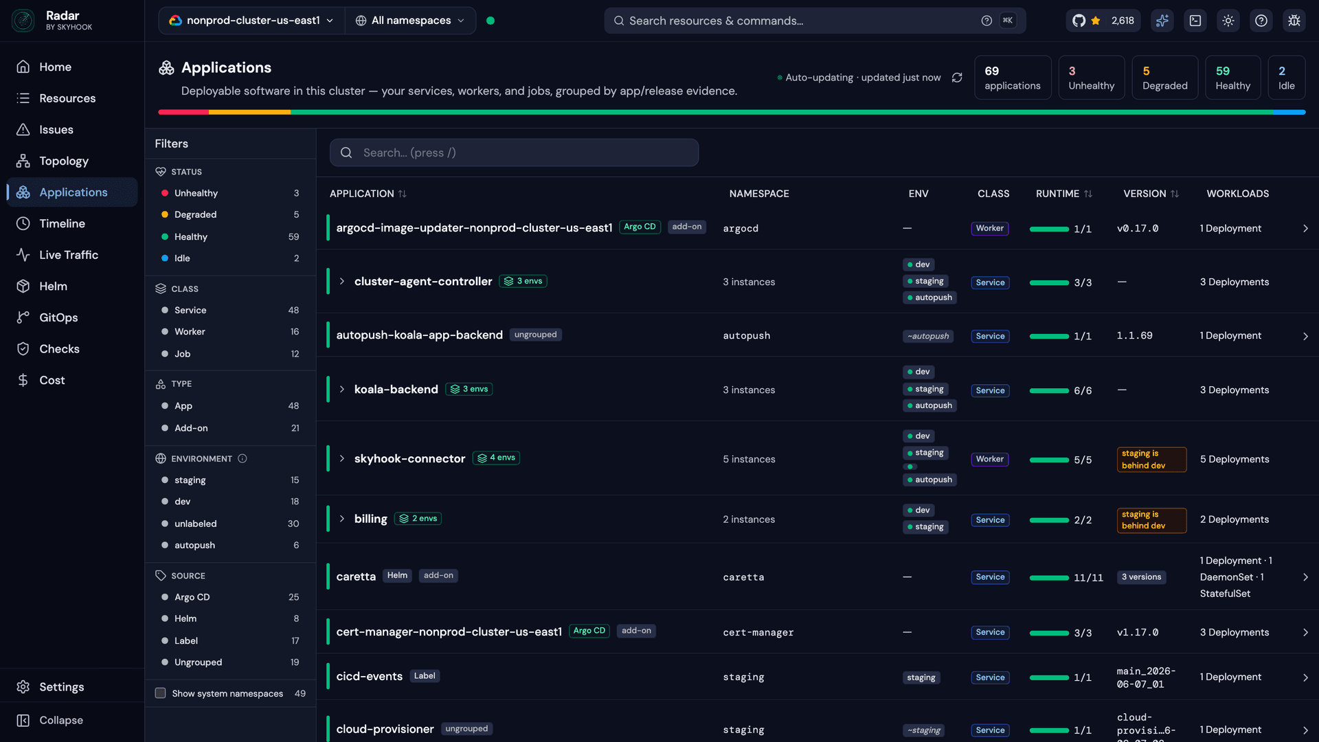Open the help question-mark icon in top-right
Viewport: 1319px width, 742px height.
coord(1261,21)
